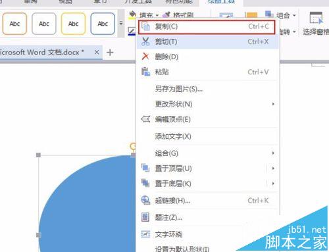This screenshot has height=252, width=329.
Task: Click the Text Wrapping menu item
Action: click(x=168, y=234)
